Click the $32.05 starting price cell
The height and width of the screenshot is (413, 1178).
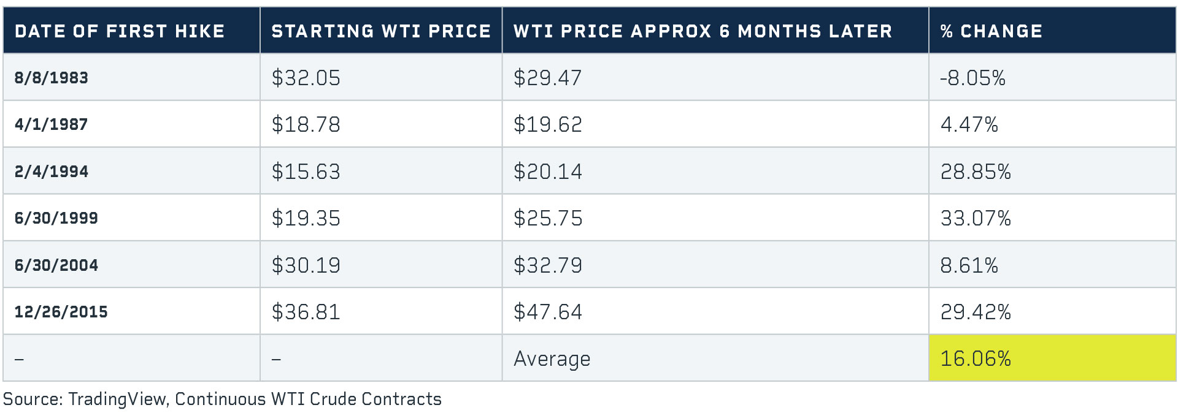coord(306,78)
